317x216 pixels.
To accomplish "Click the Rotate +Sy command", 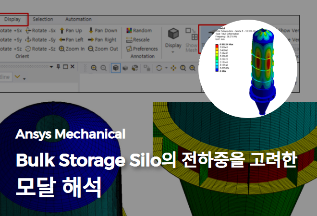I will pyautogui.click(x=11, y=40).
